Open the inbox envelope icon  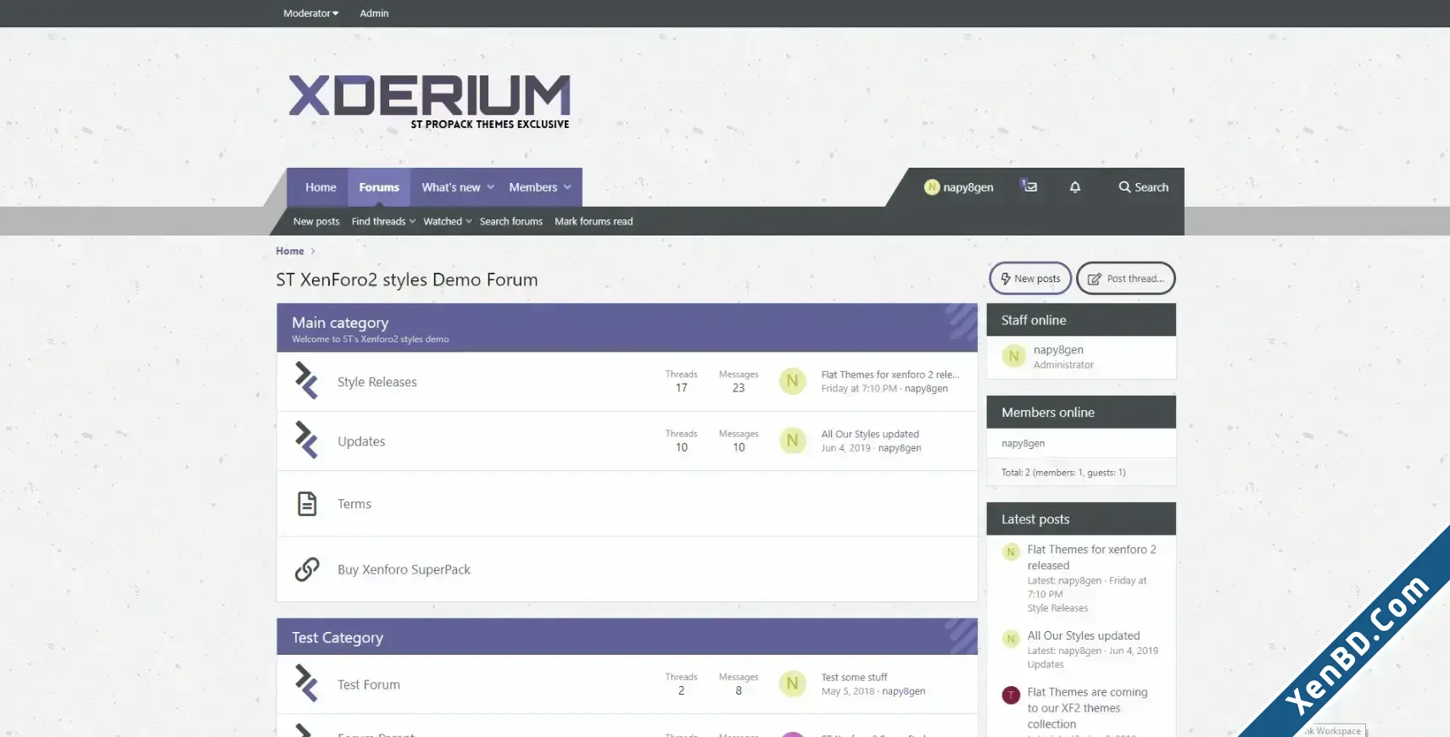(x=1029, y=186)
